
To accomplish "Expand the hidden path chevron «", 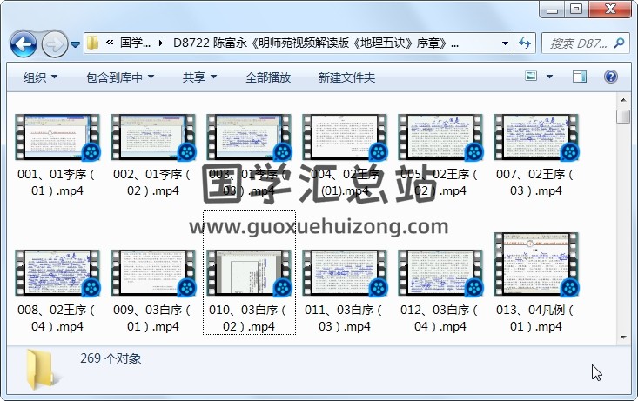I will click(x=109, y=43).
